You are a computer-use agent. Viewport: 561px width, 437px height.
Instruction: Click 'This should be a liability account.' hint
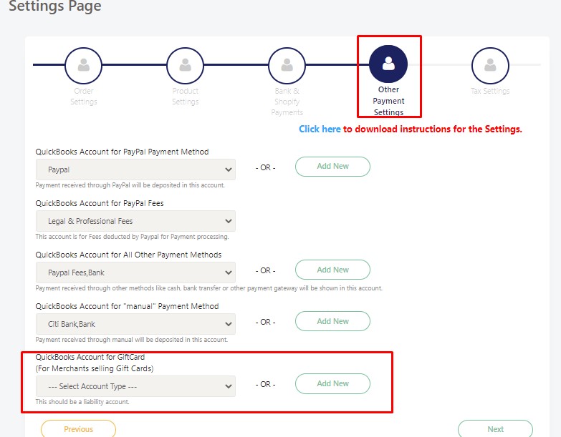(x=82, y=402)
